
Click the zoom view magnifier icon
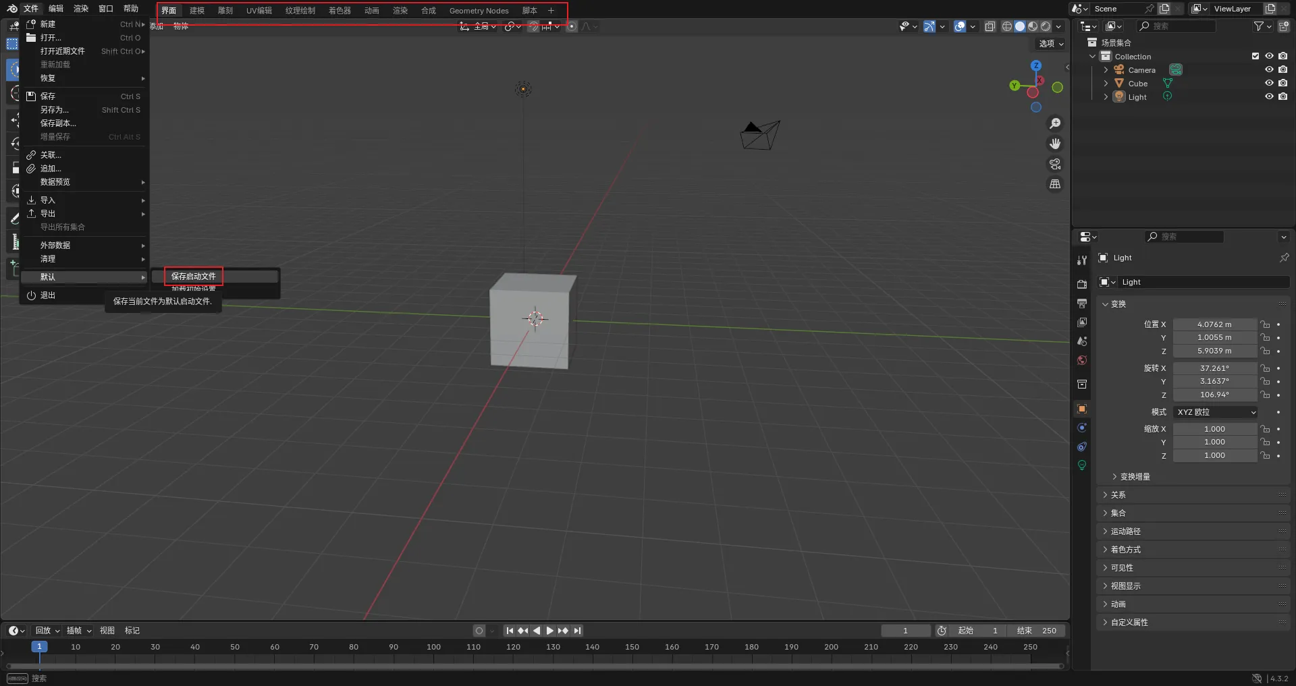(1054, 123)
